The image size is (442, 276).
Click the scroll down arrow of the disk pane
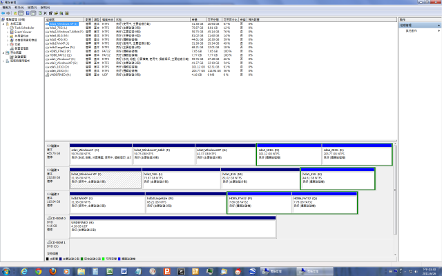click(395, 255)
